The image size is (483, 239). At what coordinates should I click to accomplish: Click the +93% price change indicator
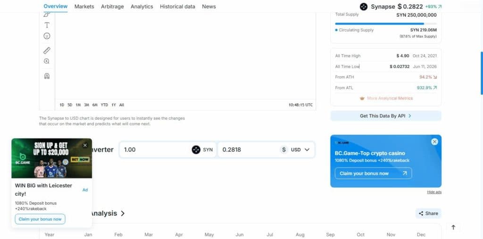pos(433,7)
